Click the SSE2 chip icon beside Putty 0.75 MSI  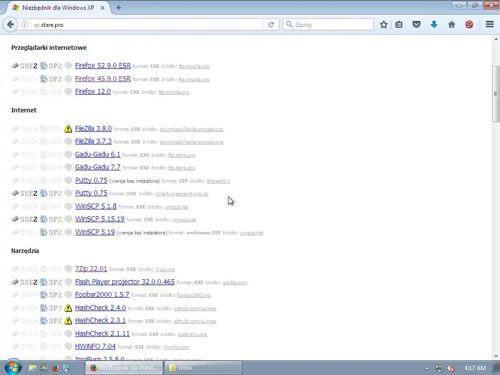tap(24, 193)
